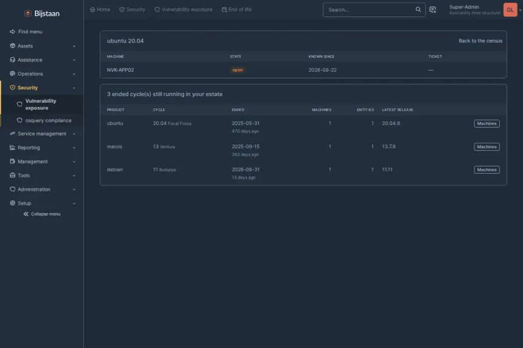Image resolution: width=523 pixels, height=348 pixels.
Task: Click the KNOWN SINCE column header
Action: 322,56
